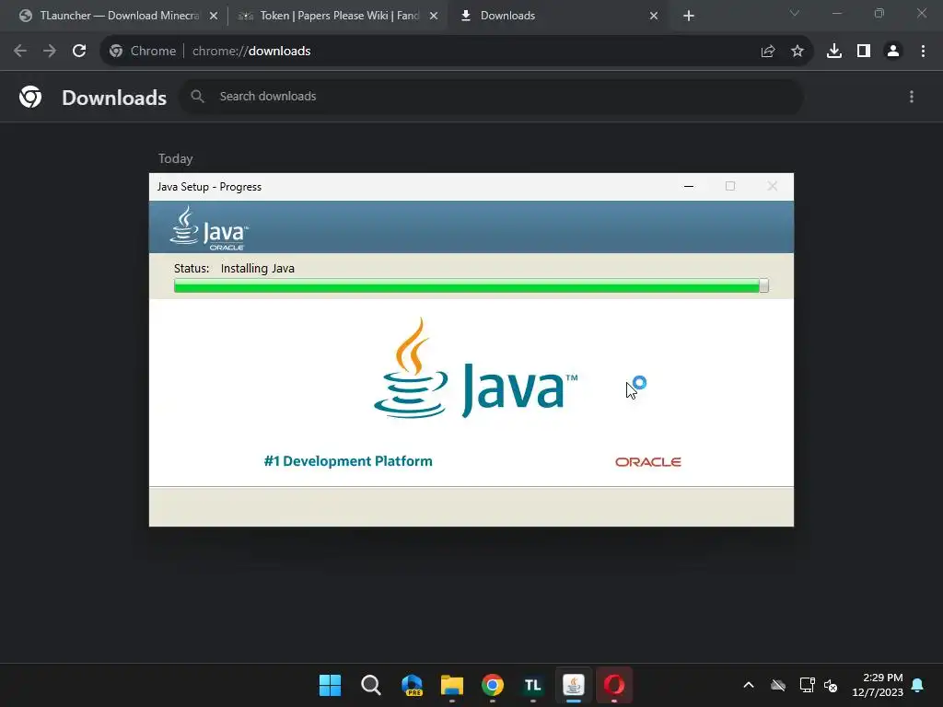Screen dimensions: 943x707
Task: Select the Java installer taskbar icon
Action: 574,685
